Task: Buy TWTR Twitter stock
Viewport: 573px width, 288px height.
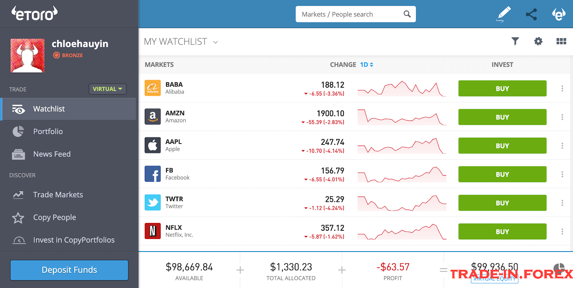Action: [502, 203]
